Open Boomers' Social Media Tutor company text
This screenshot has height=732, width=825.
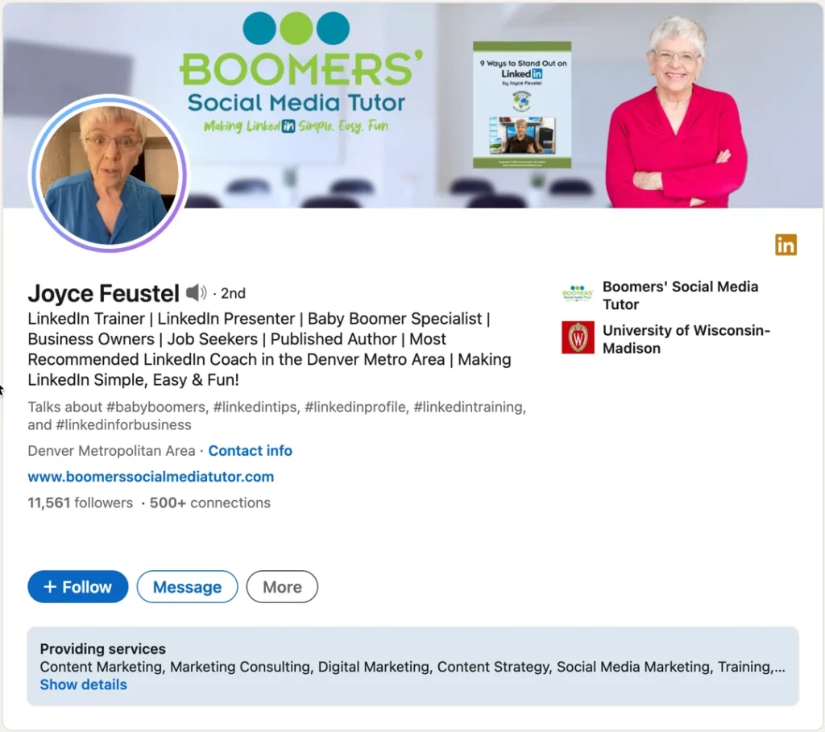(680, 296)
